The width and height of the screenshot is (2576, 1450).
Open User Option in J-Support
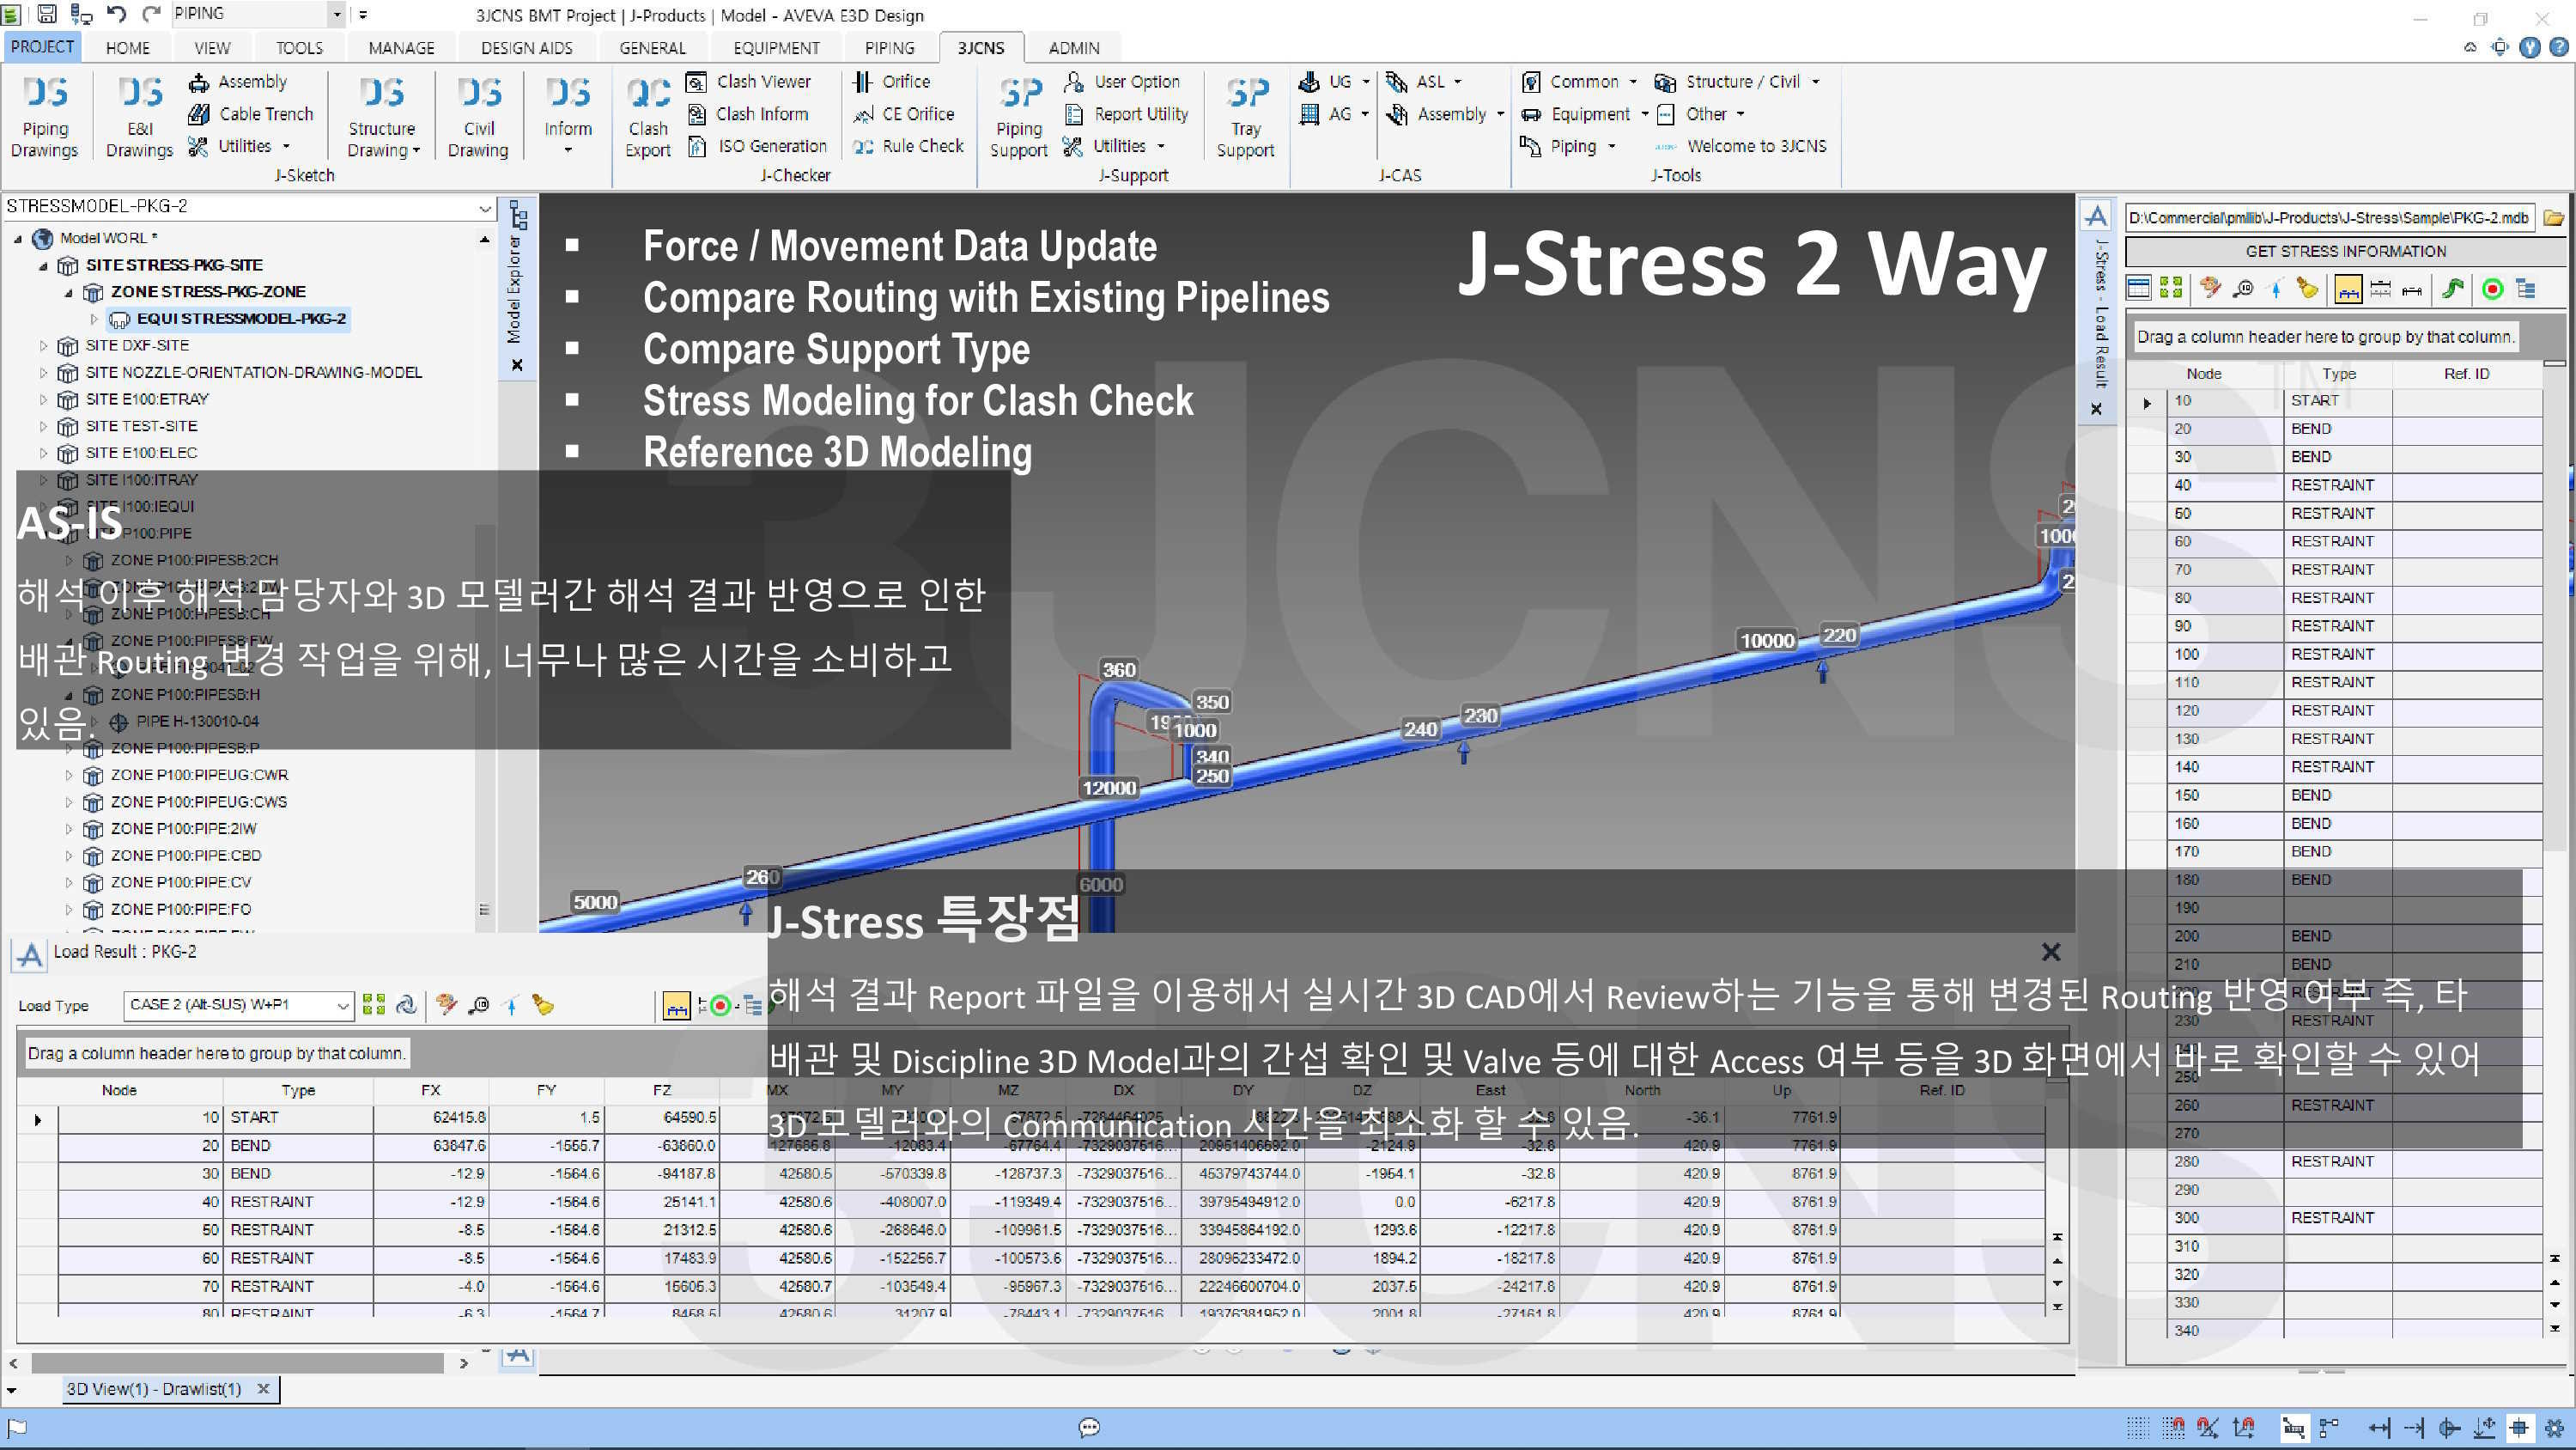(1122, 82)
